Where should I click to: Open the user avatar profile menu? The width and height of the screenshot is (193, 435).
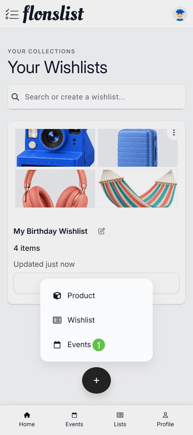tap(180, 14)
